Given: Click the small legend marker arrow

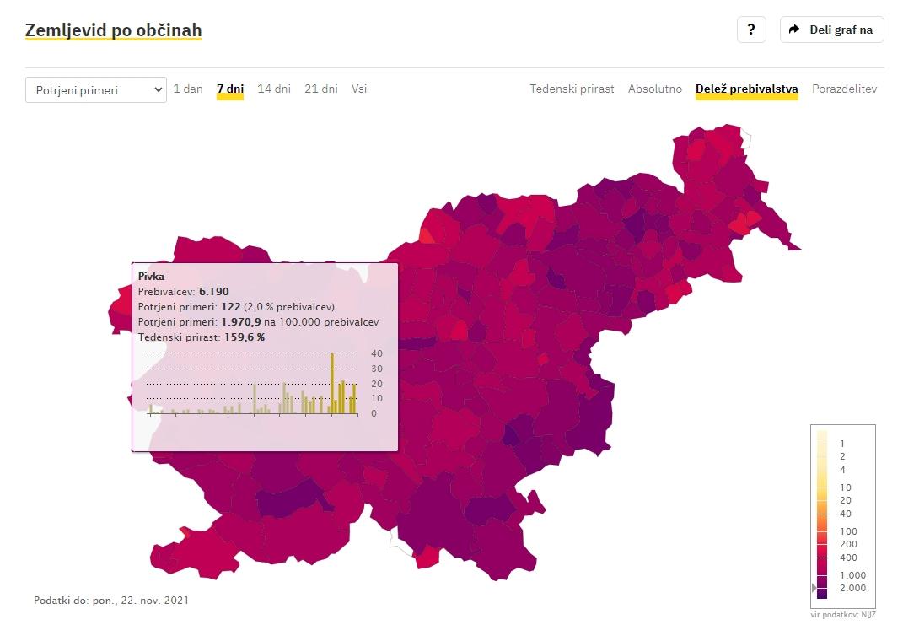Looking at the screenshot, I should 814,587.
